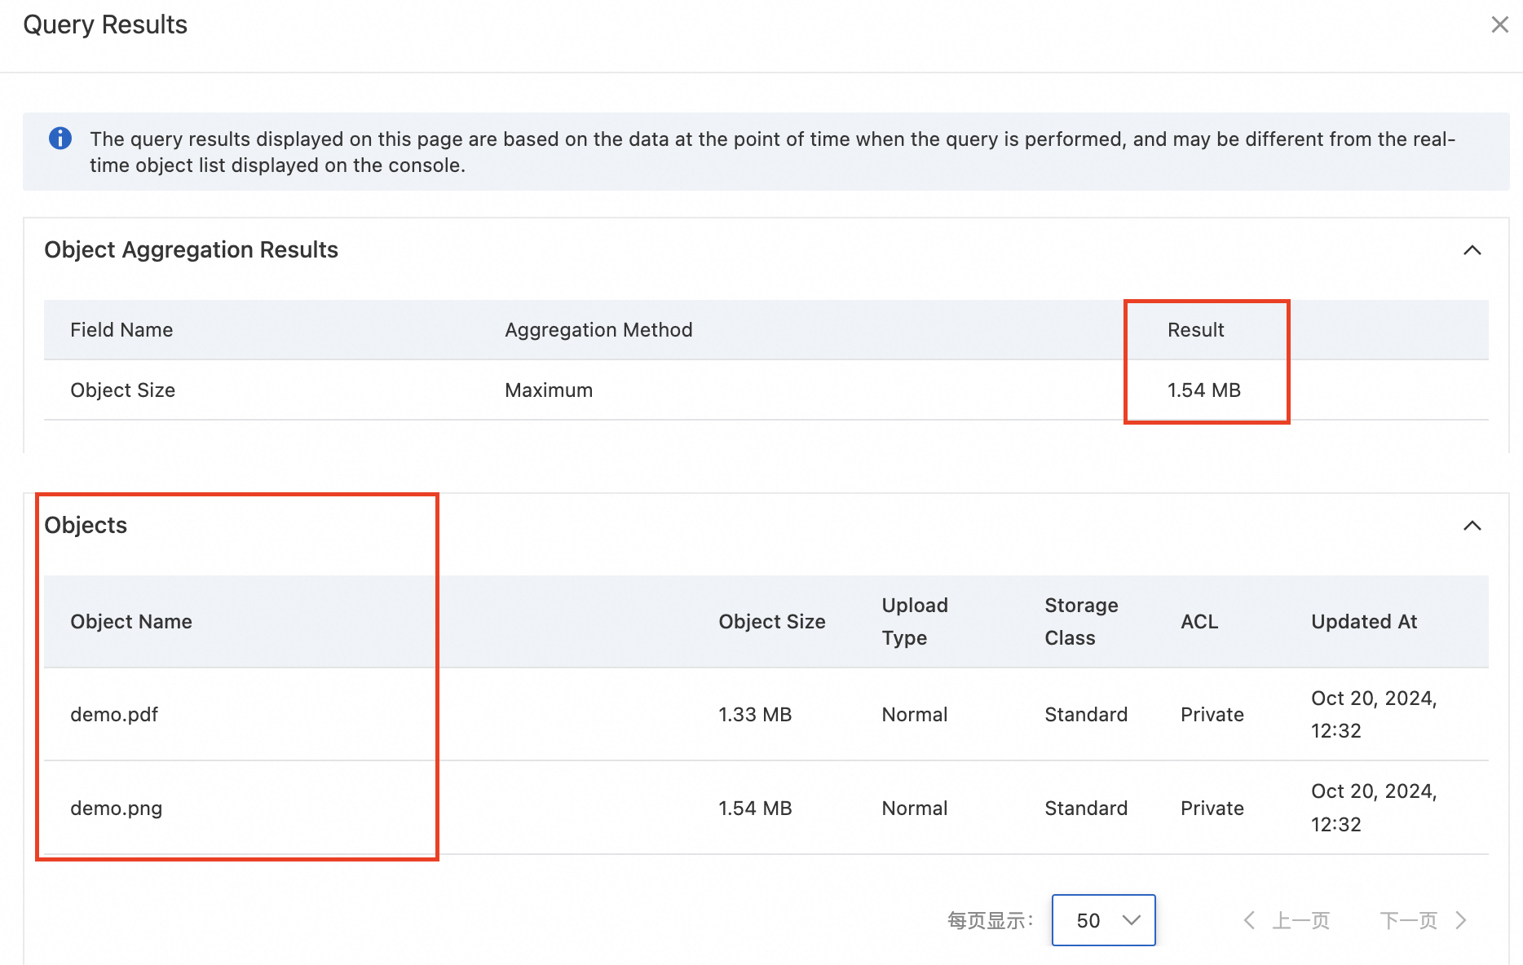Screen dimensions: 1523x965
Task: Click the Query Results title
Action: 105,25
